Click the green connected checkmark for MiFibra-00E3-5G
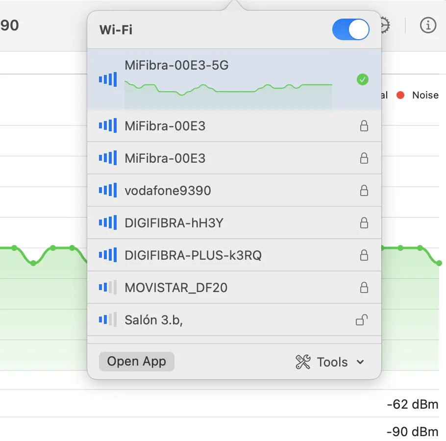 [x=362, y=79]
